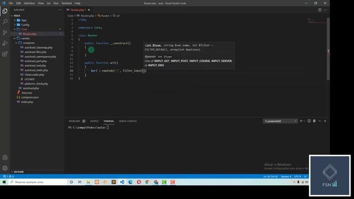Expand the Config folder
Image resolution: width=354 pixels, height=199 pixels.
click(15, 25)
